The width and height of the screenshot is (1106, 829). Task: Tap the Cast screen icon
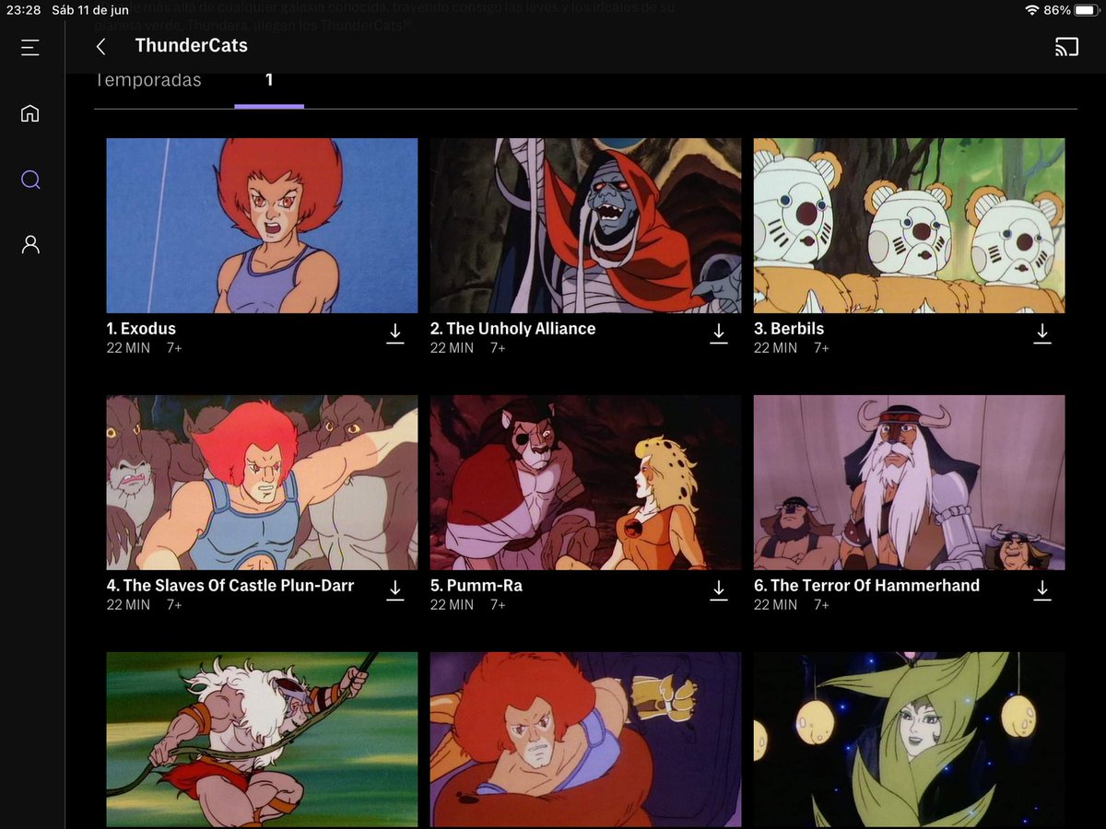coord(1066,47)
